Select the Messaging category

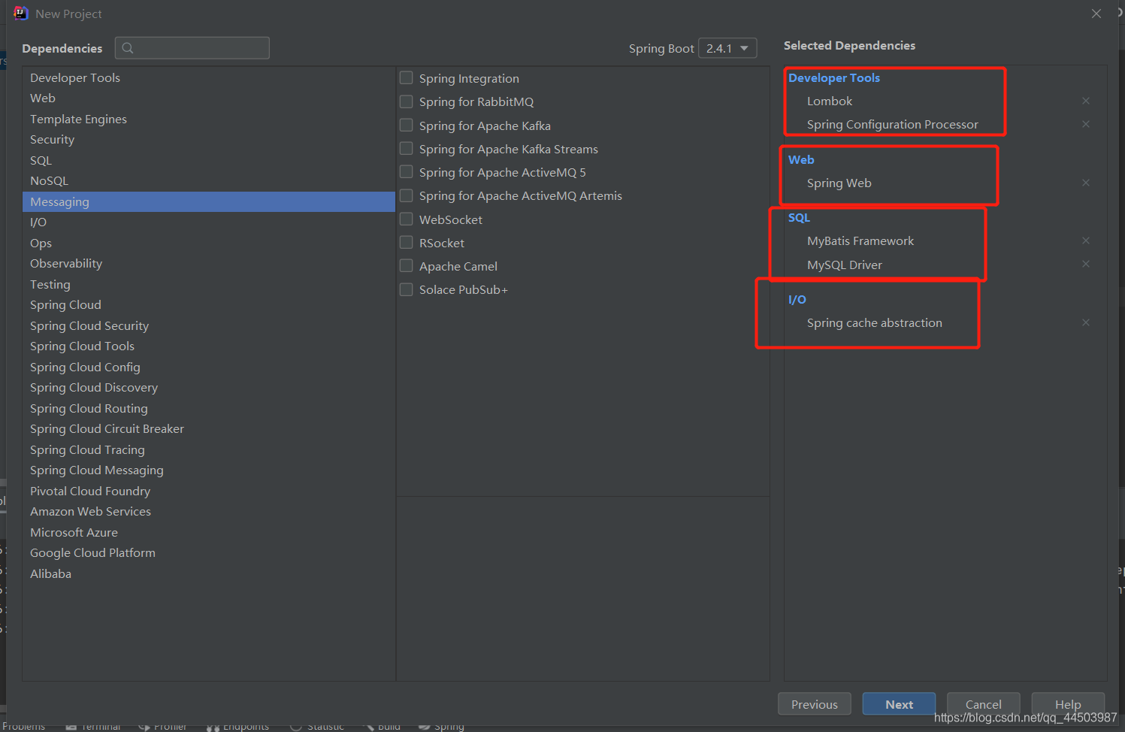coord(209,201)
